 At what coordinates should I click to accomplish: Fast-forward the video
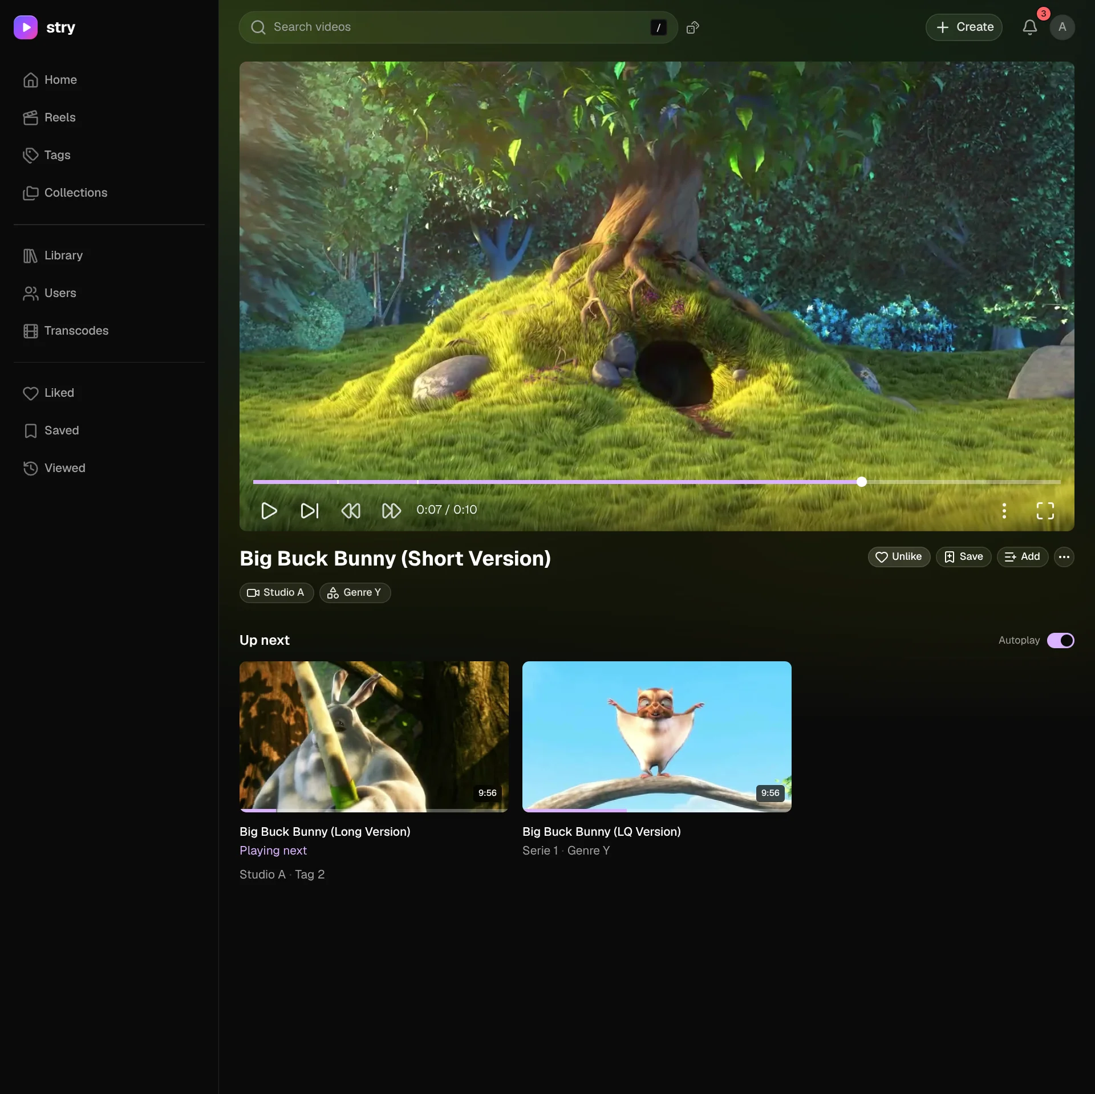391,510
